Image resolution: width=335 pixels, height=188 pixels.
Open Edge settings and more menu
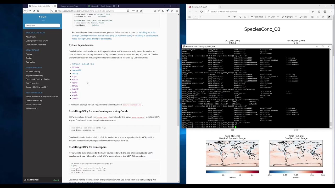point(330,11)
